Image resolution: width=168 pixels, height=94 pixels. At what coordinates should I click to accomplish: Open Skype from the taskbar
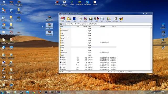pyautogui.click(x=27, y=92)
